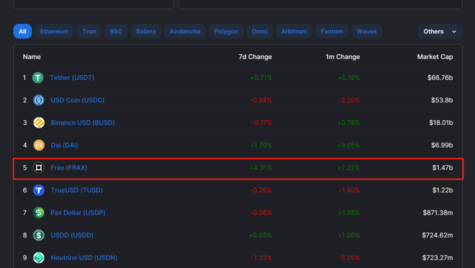Click the USDD coin logo icon
The height and width of the screenshot is (268, 475).
click(x=39, y=235)
